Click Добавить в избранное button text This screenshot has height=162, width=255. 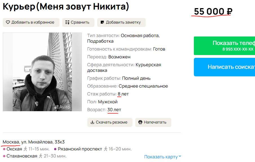point(33,22)
